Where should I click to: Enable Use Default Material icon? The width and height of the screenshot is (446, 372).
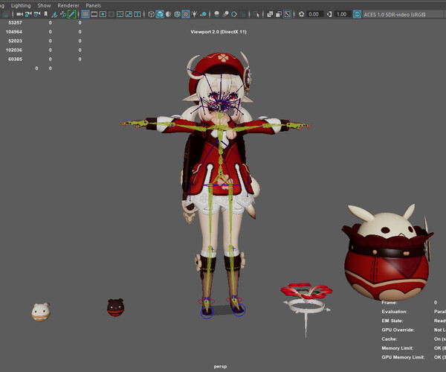point(169,14)
